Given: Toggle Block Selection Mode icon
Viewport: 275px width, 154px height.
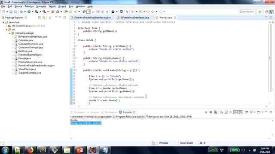Looking at the screenshot, I should pos(102,12).
